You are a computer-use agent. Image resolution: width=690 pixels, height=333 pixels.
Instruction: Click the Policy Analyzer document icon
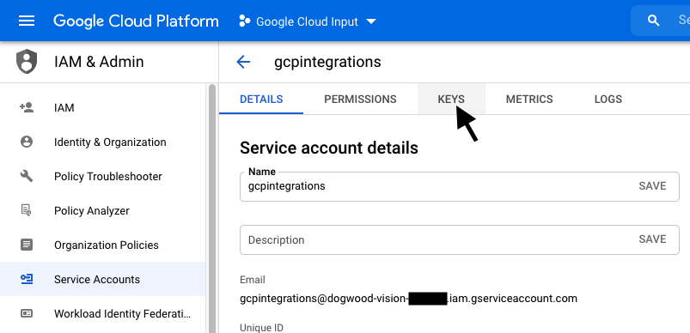pos(27,210)
